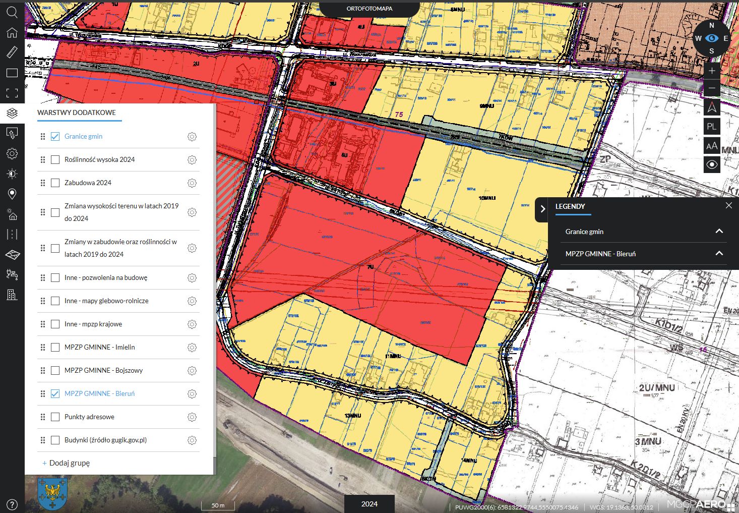
Task: Uncheck the Granice gmin layer checkbox
Action: tap(55, 137)
